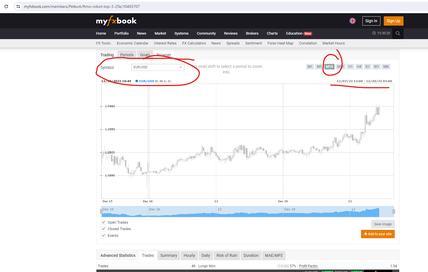Click the blue navigator area chart

pos(248,212)
